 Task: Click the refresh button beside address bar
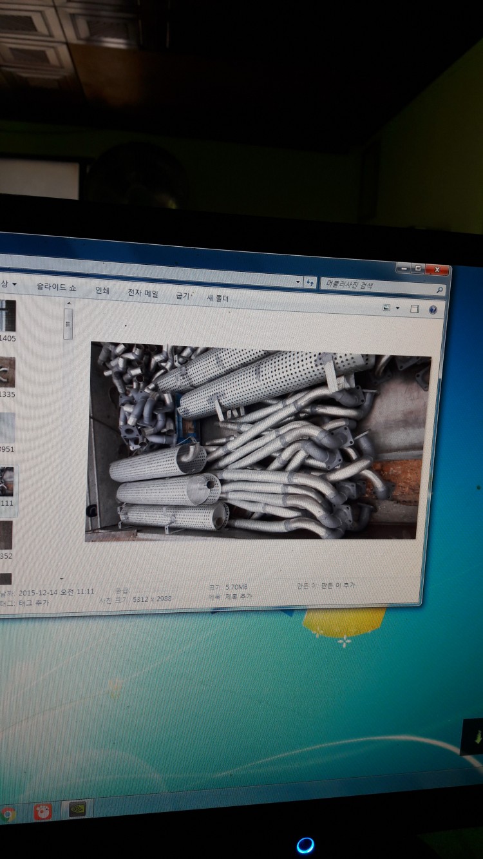[x=310, y=282]
